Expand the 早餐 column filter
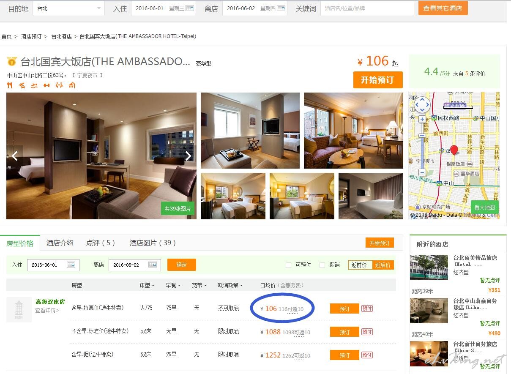Viewport: 511px width, 374px height. pyautogui.click(x=173, y=286)
